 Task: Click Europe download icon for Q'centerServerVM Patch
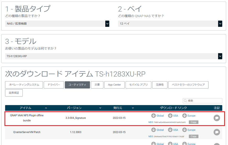[185, 130]
